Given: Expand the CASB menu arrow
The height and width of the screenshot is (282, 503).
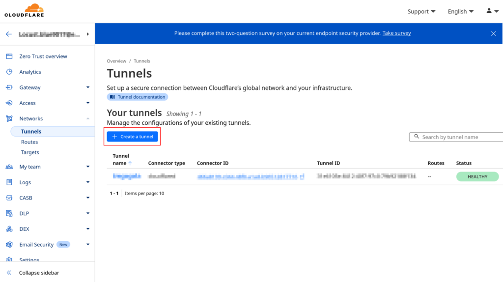Looking at the screenshot, I should pyautogui.click(x=87, y=197).
